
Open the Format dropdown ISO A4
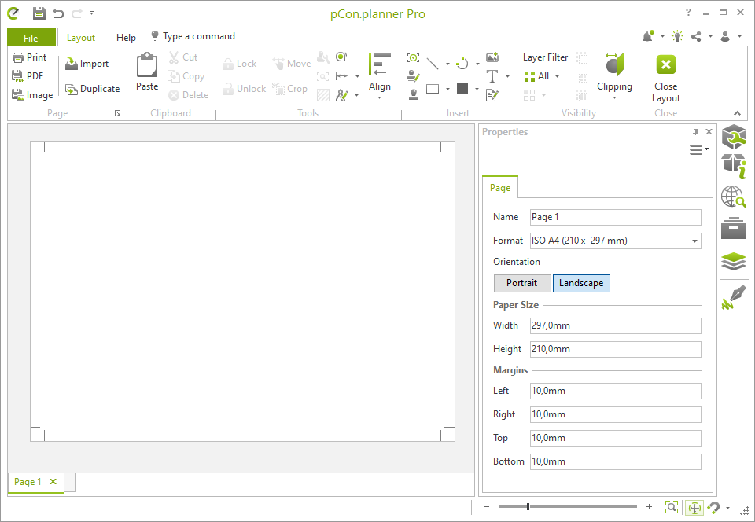pyautogui.click(x=615, y=241)
